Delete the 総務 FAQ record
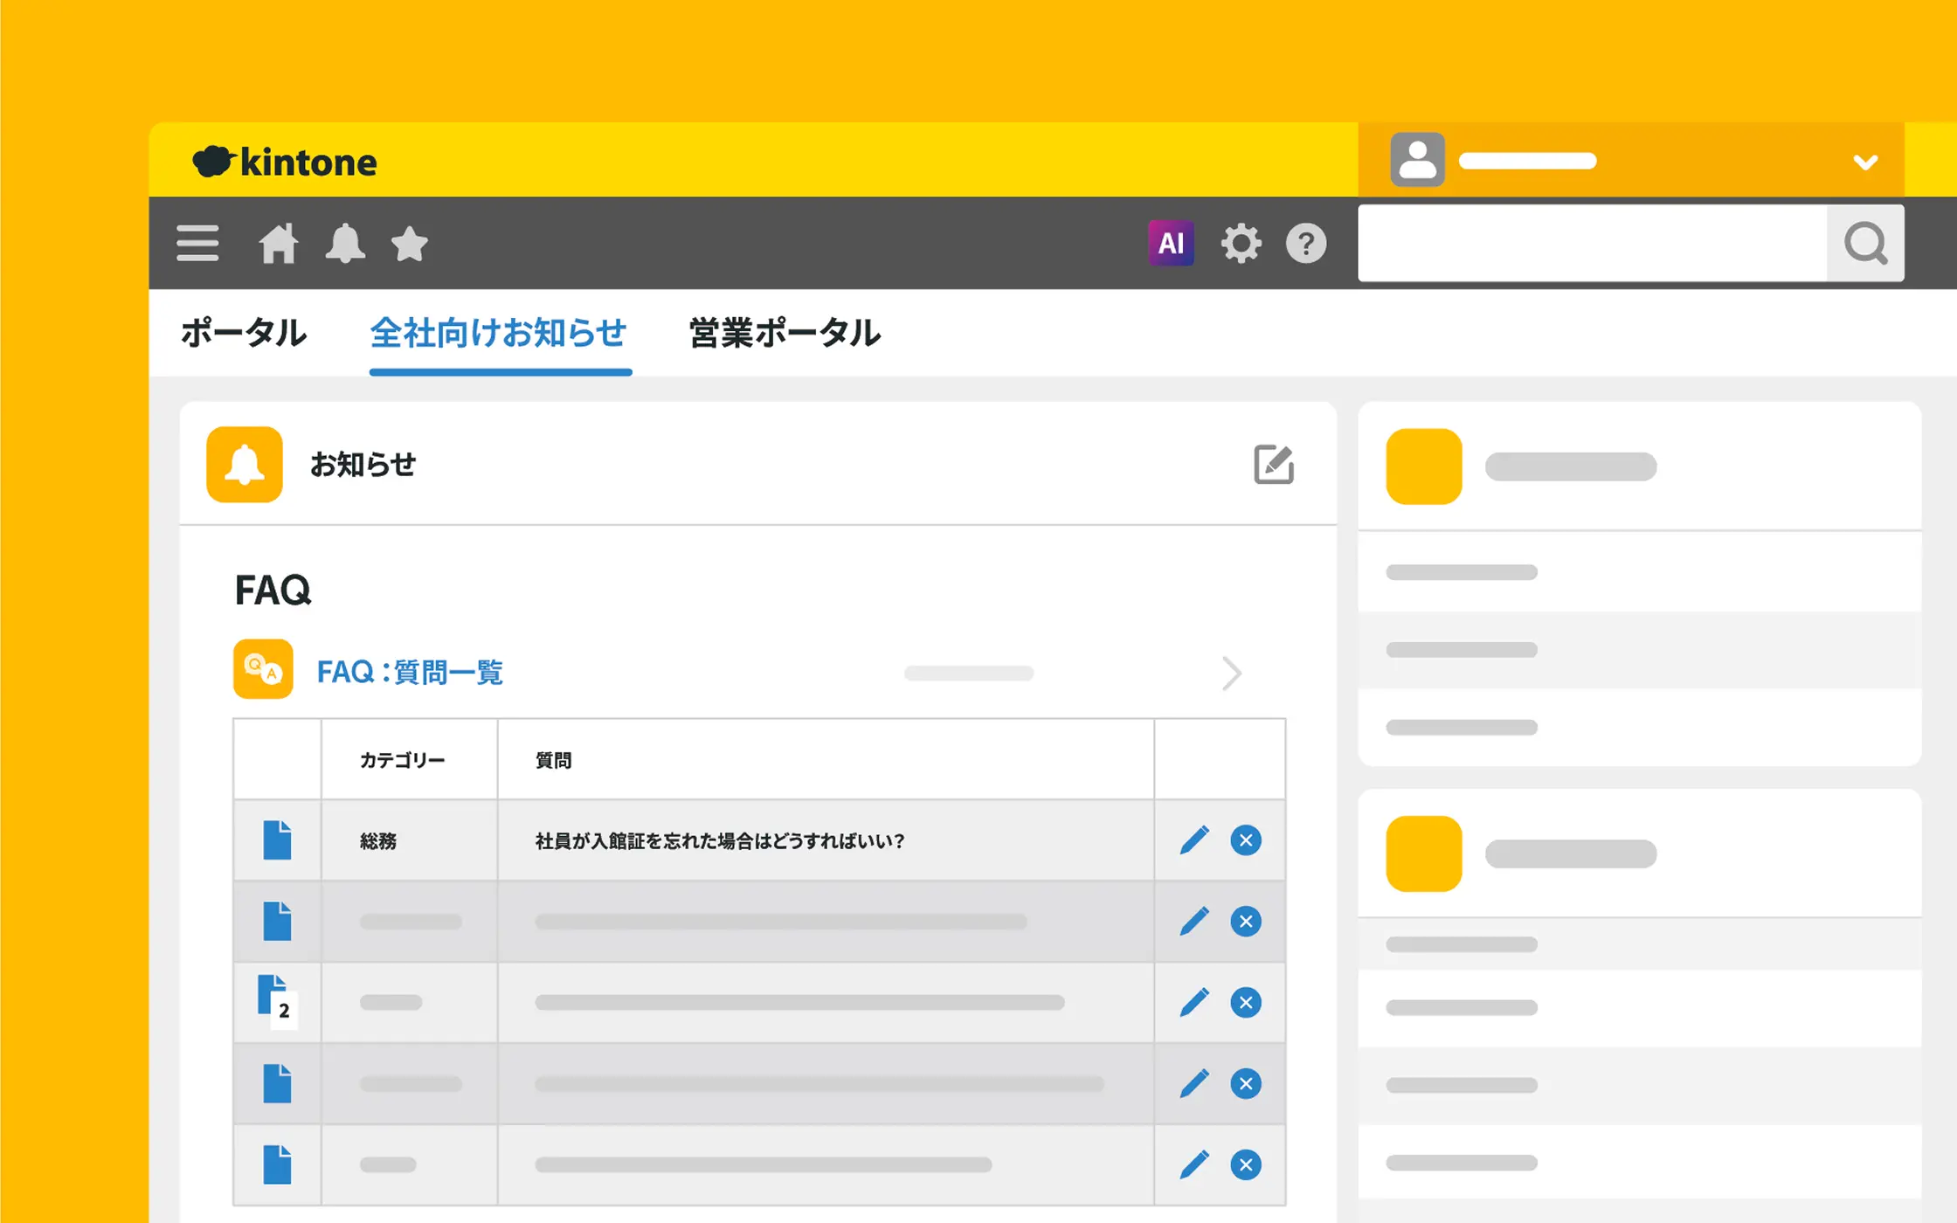This screenshot has height=1223, width=1957. pyautogui.click(x=1246, y=840)
